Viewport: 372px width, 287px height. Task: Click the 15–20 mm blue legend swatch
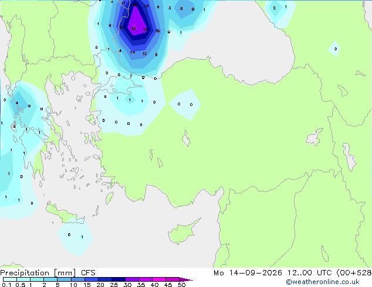point(91,279)
